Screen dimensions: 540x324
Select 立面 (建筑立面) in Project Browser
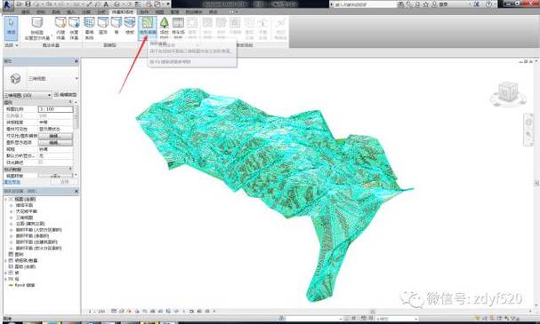pos(30,224)
